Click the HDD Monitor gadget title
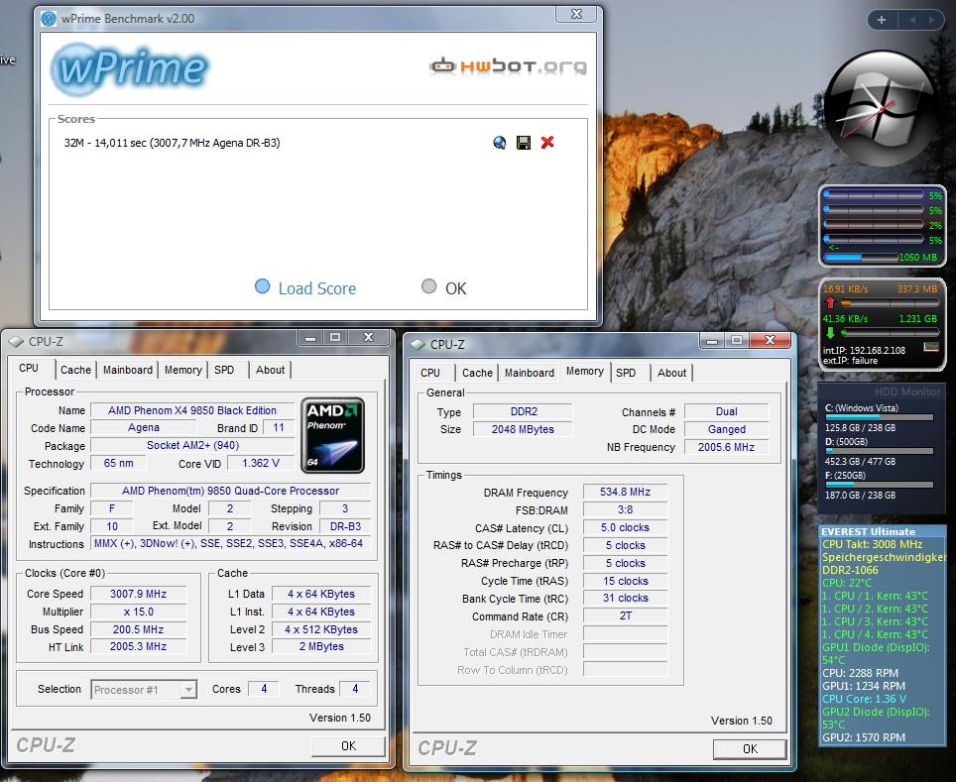The image size is (956, 782). pyautogui.click(x=907, y=391)
